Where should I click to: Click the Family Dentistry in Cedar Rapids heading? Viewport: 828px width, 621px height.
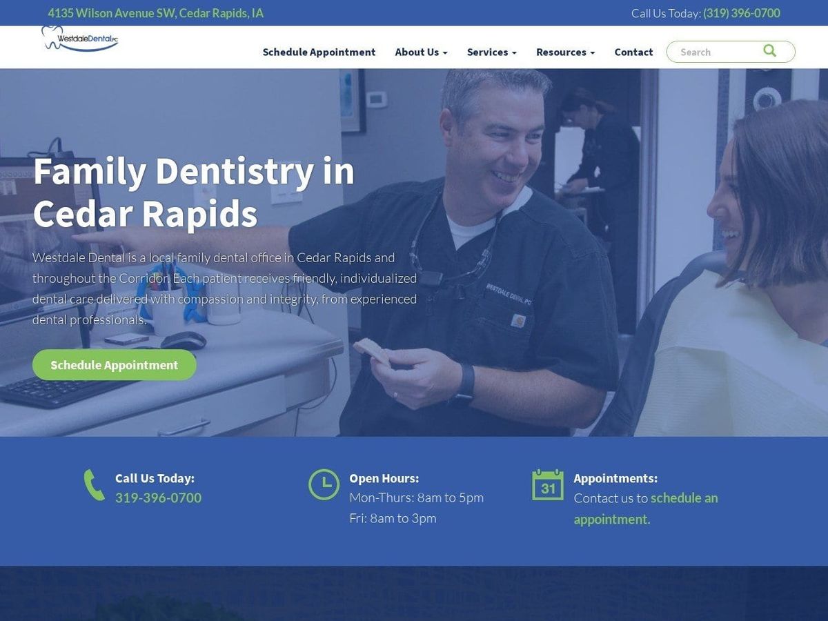[x=193, y=193]
